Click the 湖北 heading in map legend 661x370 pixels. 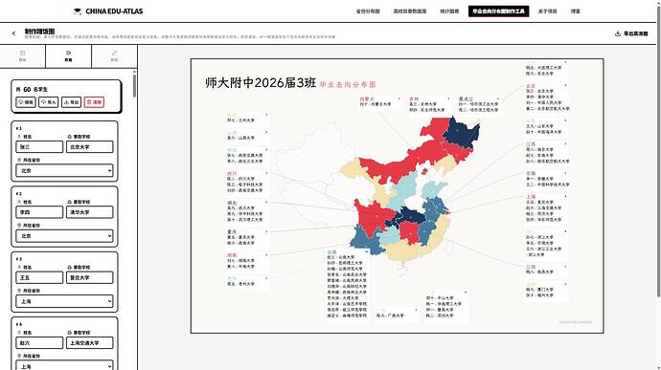click(x=232, y=203)
